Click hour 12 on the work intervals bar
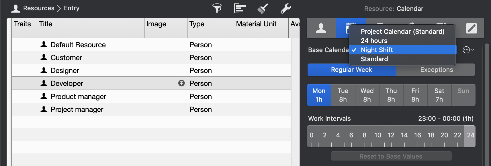The image size is (491, 166). tap(391, 136)
